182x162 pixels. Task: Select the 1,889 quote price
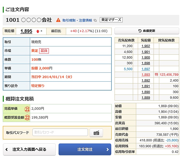[146, 98]
